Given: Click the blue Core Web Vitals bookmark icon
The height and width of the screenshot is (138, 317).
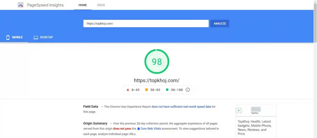Looking at the screenshot, I should pos(138,129).
